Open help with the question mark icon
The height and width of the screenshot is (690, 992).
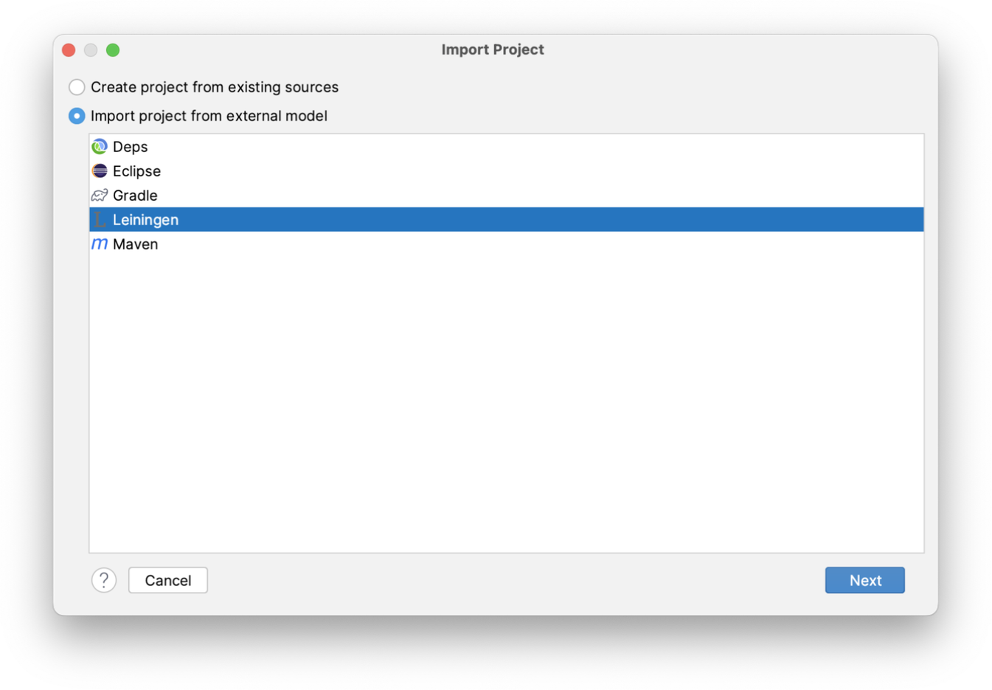point(104,580)
